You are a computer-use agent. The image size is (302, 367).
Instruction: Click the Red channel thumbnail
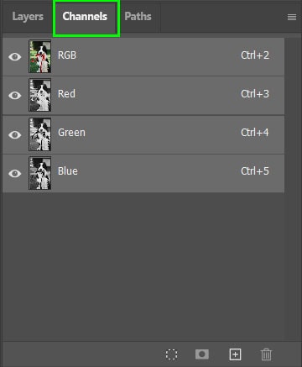point(40,95)
